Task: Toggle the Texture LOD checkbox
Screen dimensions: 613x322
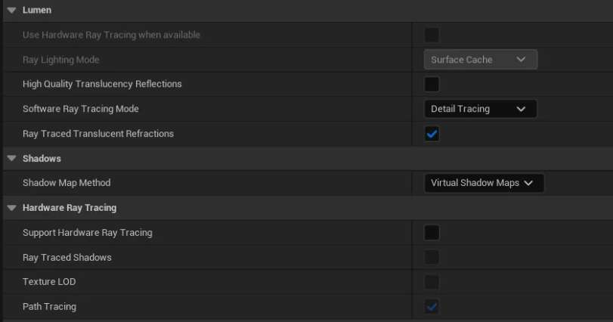Action: pos(432,282)
